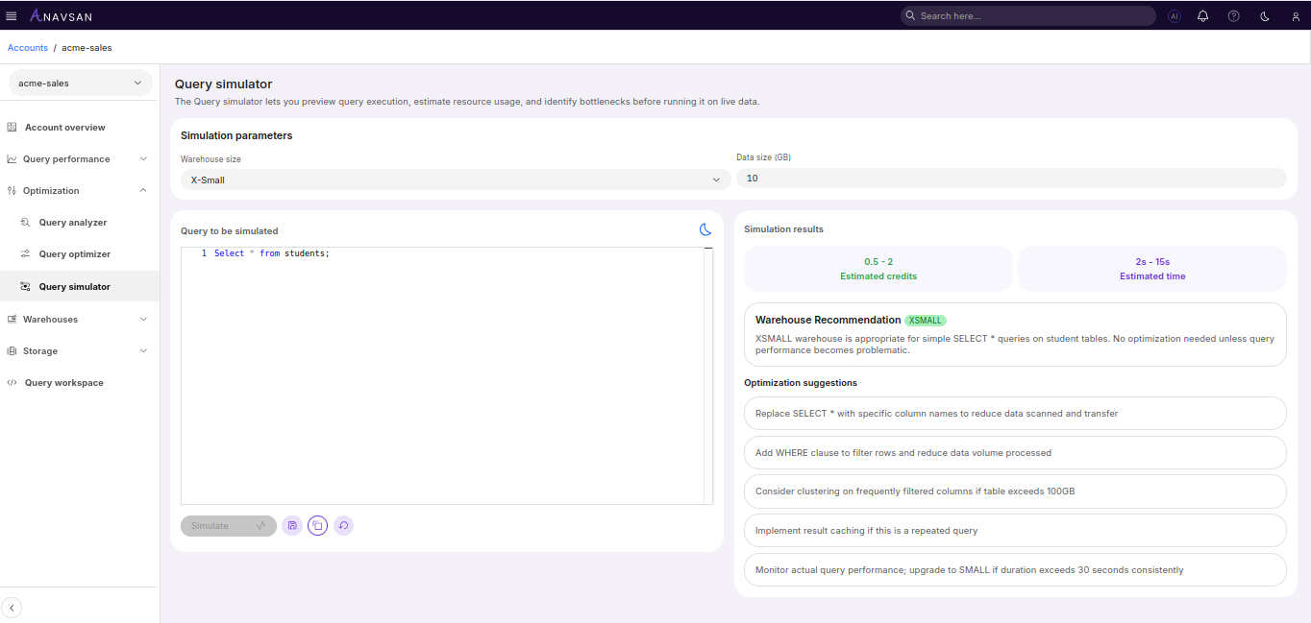Edit the Data size (GB) field
1311x623 pixels.
[1010, 178]
